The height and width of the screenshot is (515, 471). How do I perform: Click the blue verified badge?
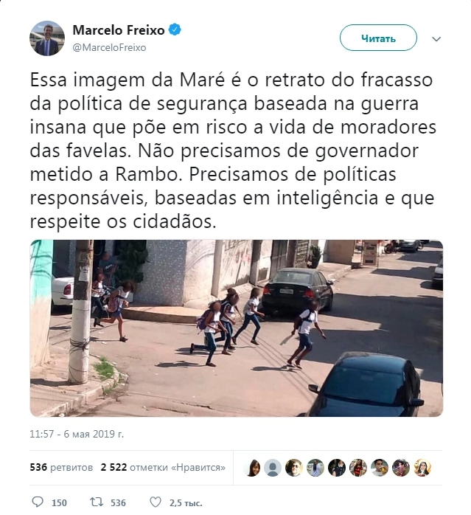175,30
